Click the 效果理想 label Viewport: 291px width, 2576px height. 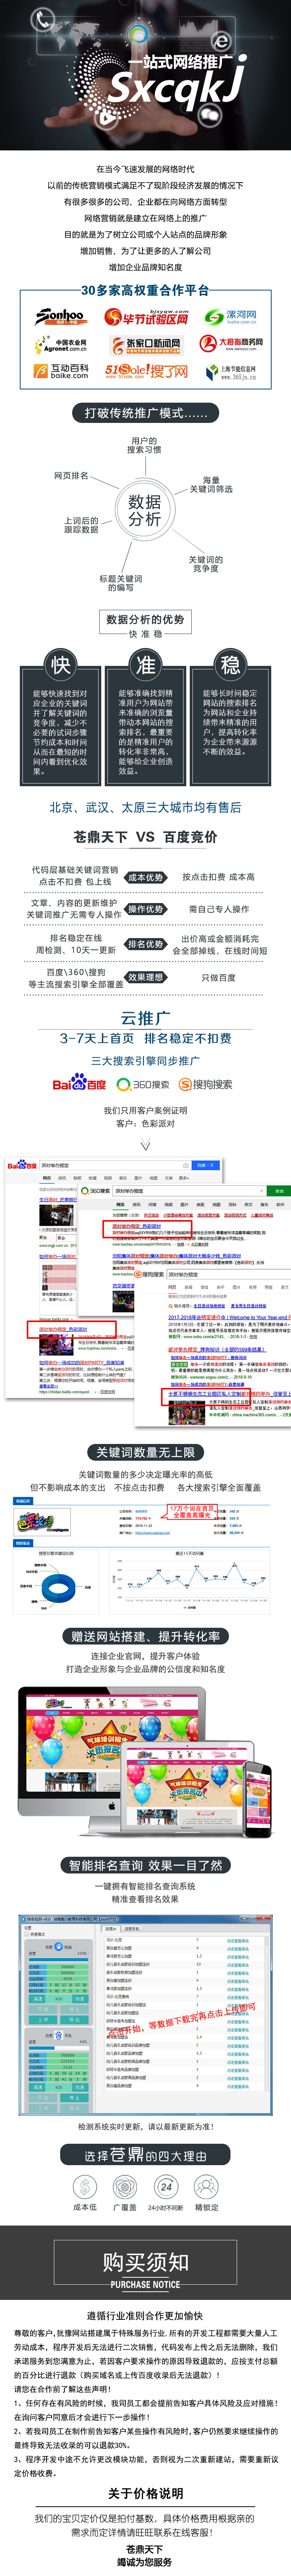click(x=145, y=977)
